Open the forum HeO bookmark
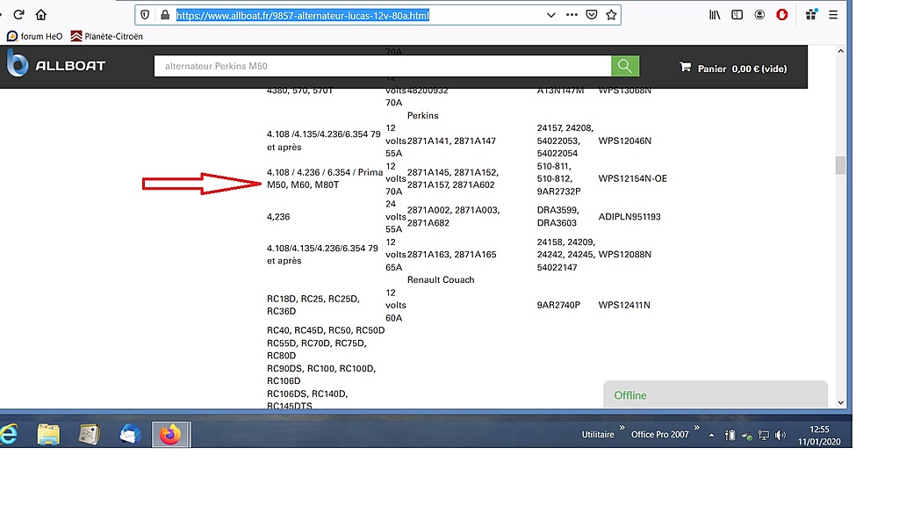 point(34,36)
